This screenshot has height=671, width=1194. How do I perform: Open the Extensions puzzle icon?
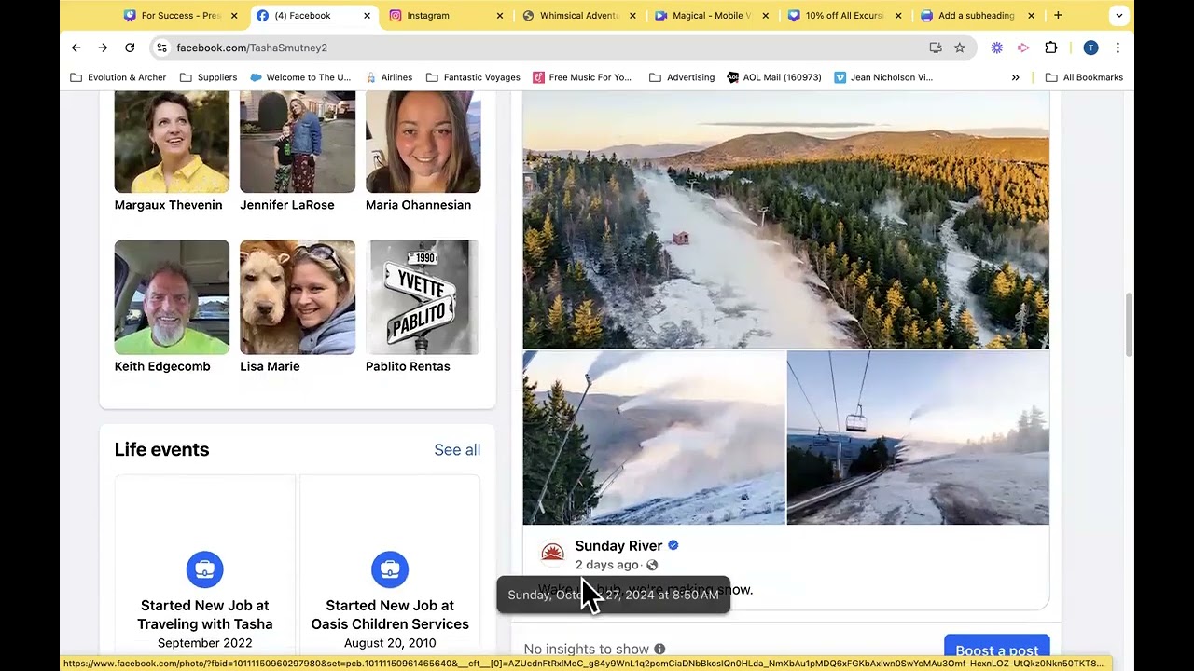click(1051, 48)
